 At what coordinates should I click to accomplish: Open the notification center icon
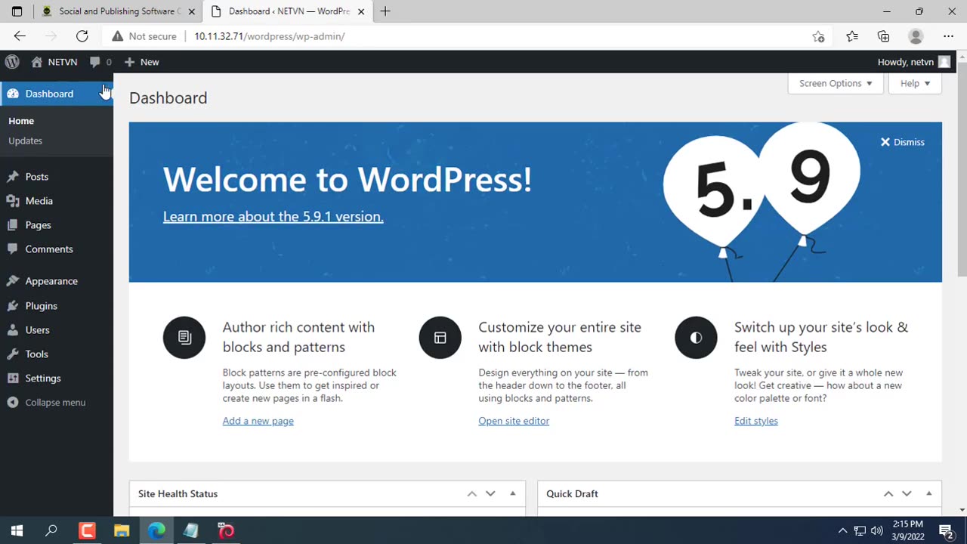click(x=946, y=531)
